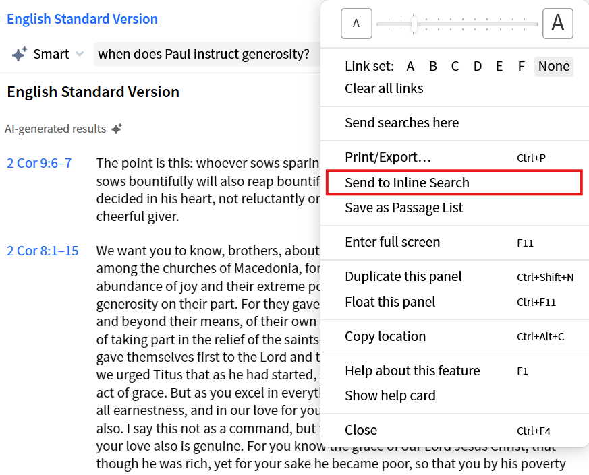The width and height of the screenshot is (589, 475).
Task: Choose Clear all links
Action: click(x=384, y=88)
